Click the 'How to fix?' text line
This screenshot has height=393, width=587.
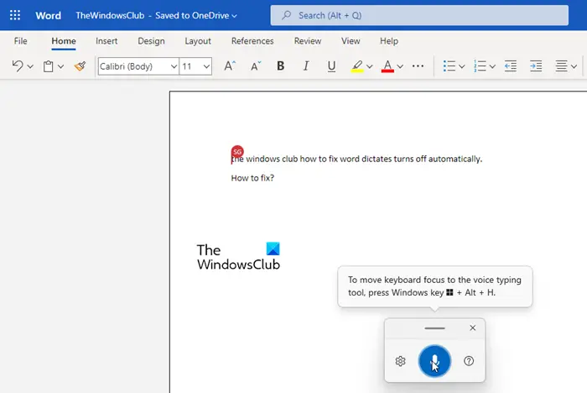pos(252,178)
